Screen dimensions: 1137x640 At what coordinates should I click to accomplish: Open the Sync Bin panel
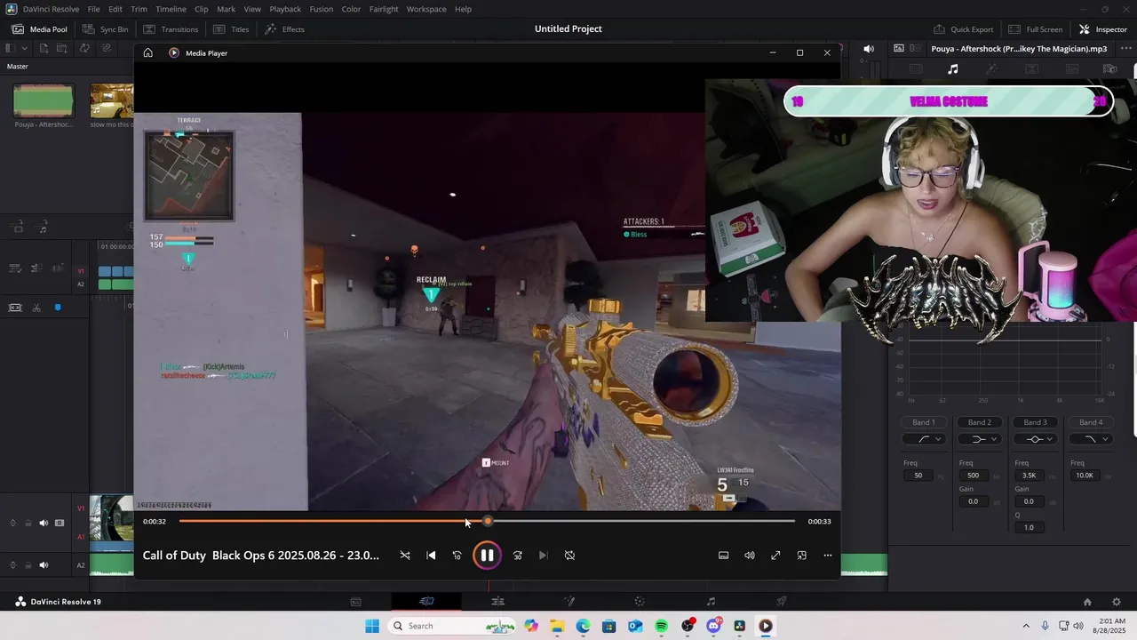tap(105, 29)
